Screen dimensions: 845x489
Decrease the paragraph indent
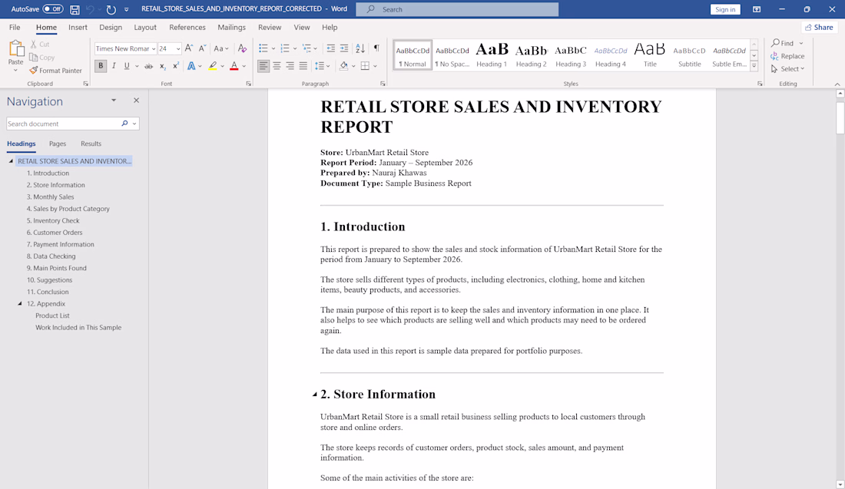(331, 48)
